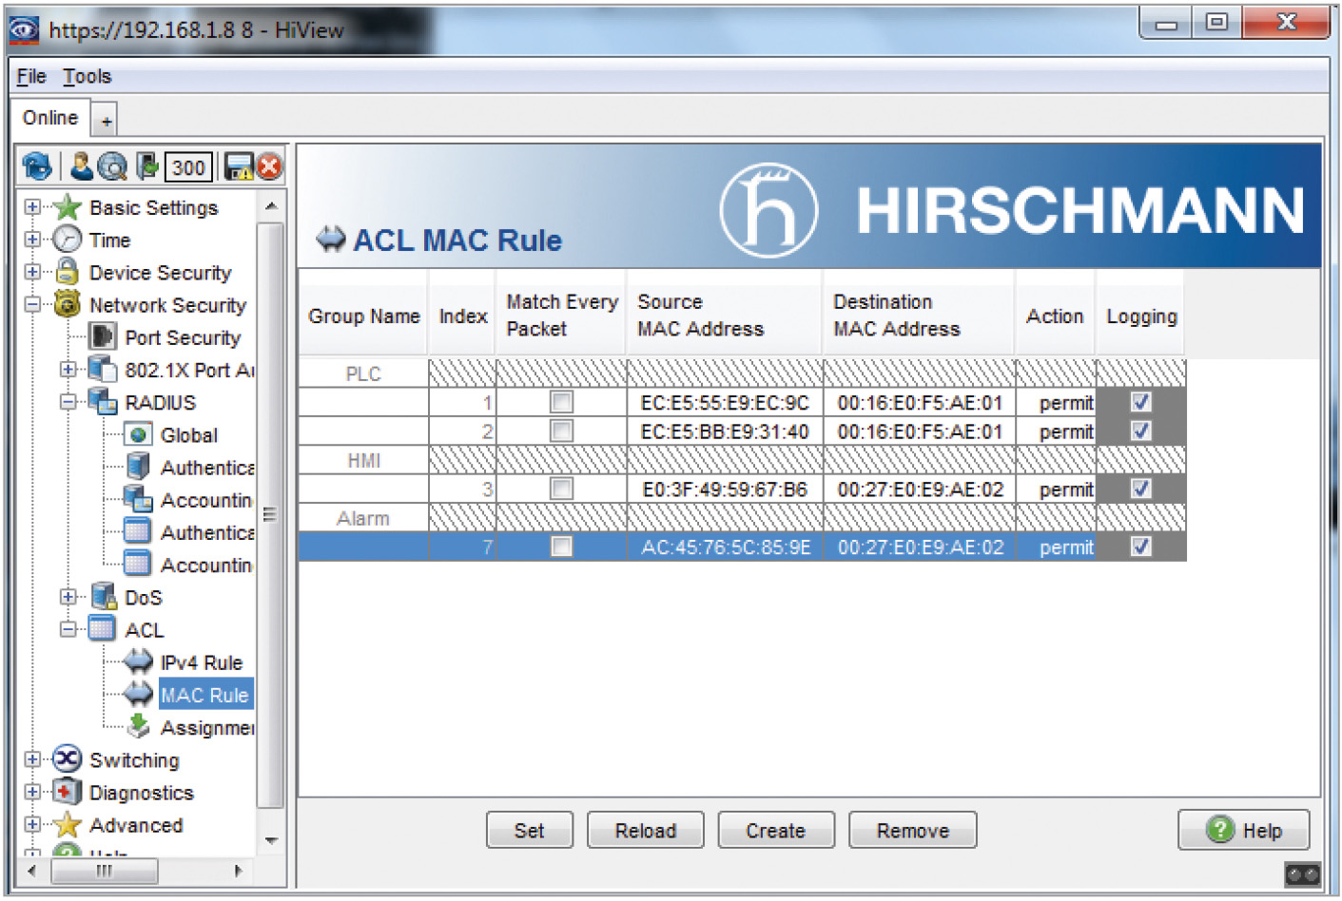Image resolution: width=1342 pixels, height=901 pixels.
Task: Click the Port Security icon
Action: pos(102,336)
